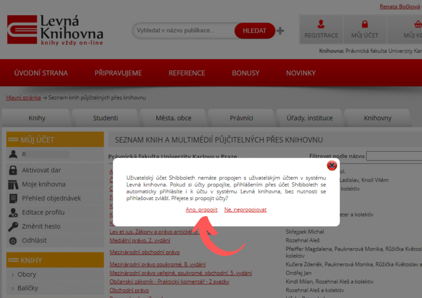
Task: Click the key icon for Změnit heslo
Action: [x=13, y=227]
